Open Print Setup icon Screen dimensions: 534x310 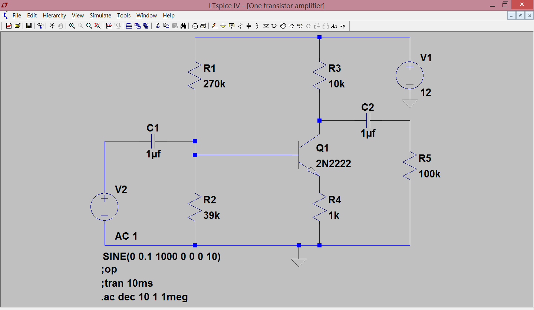coord(195,26)
